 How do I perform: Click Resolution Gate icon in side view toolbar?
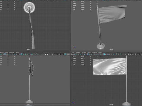pos(91,54)
